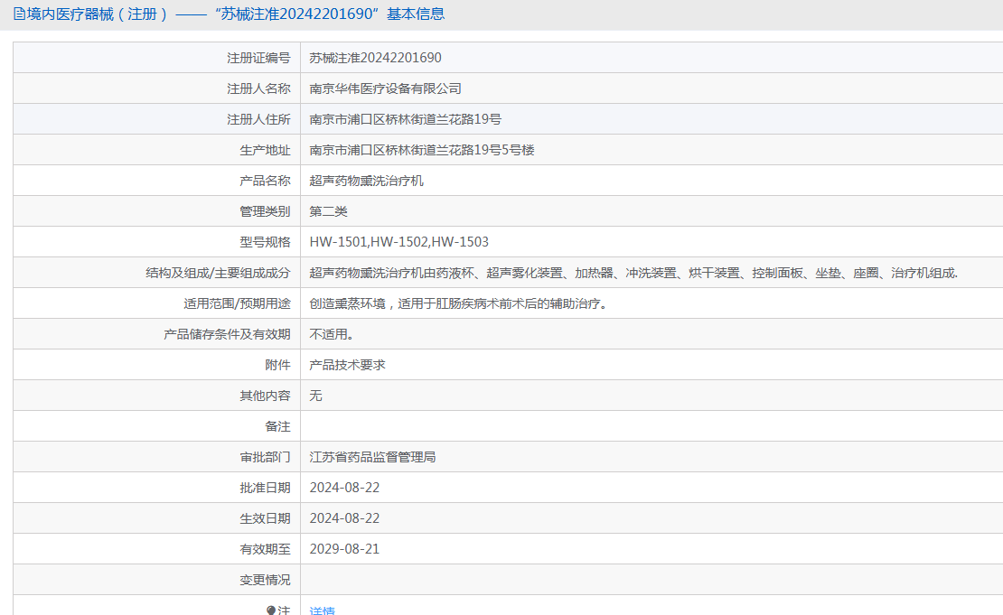Click the 变更情况 label
Screen dimensions: 1003x615
(x=265, y=579)
